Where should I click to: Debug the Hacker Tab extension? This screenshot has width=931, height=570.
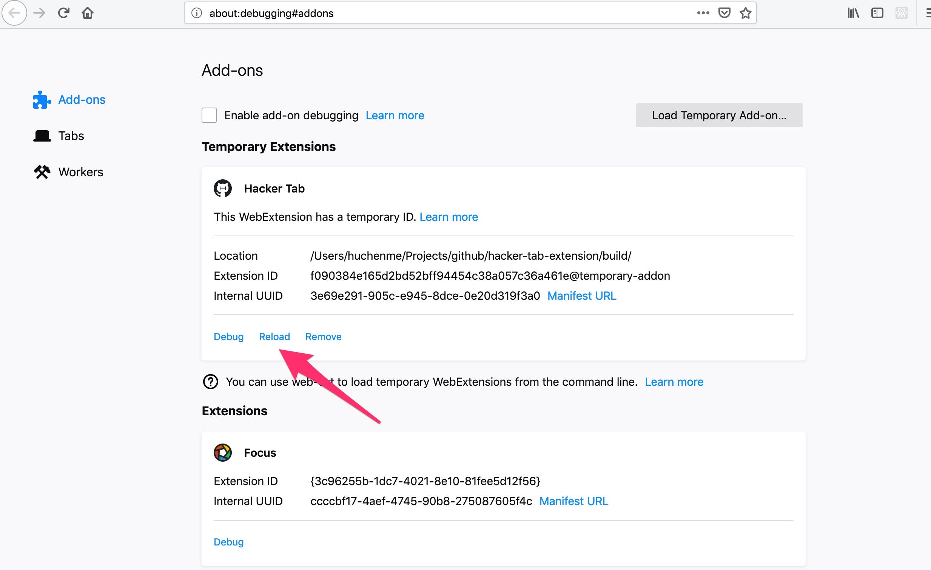(x=228, y=337)
